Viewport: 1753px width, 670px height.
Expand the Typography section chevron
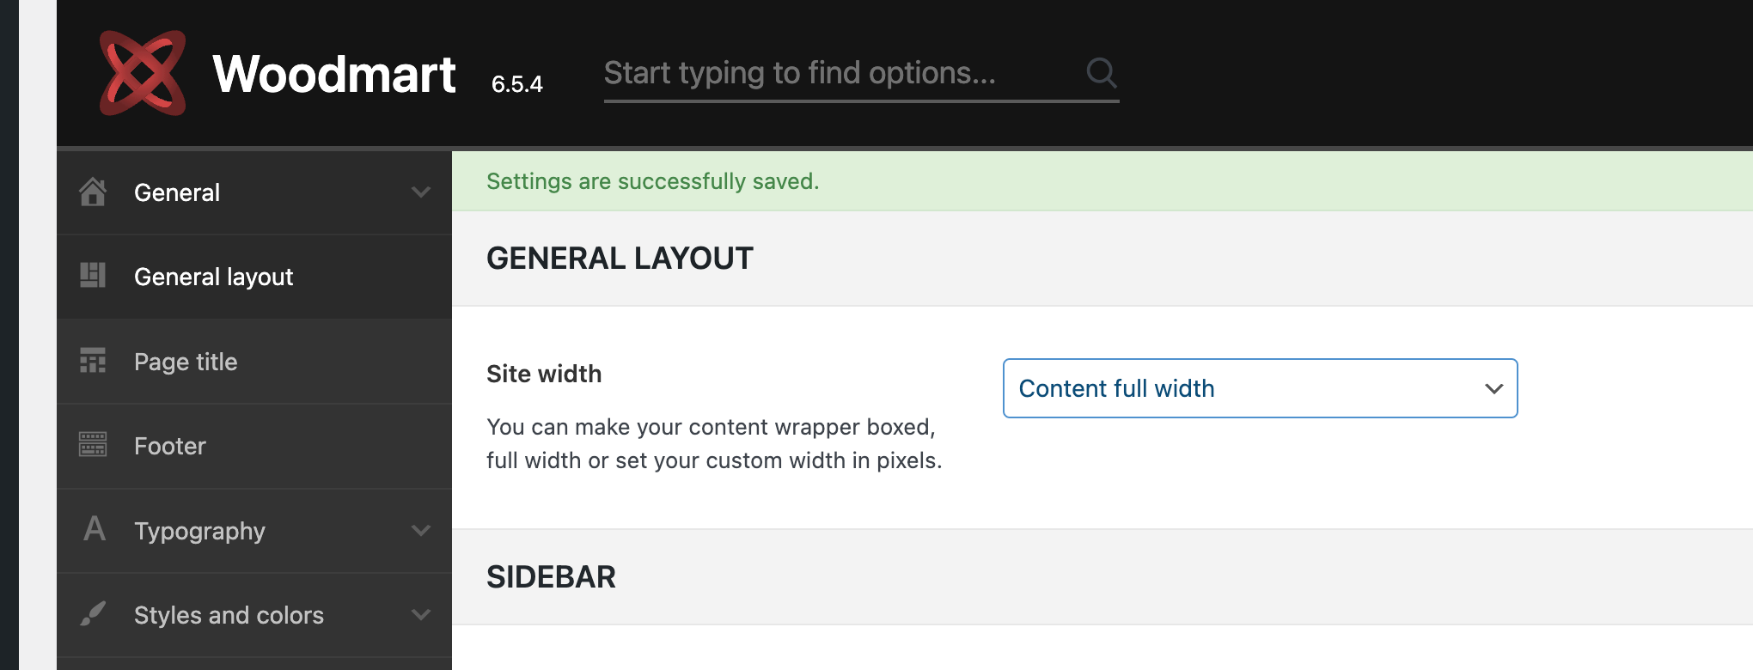point(421,530)
